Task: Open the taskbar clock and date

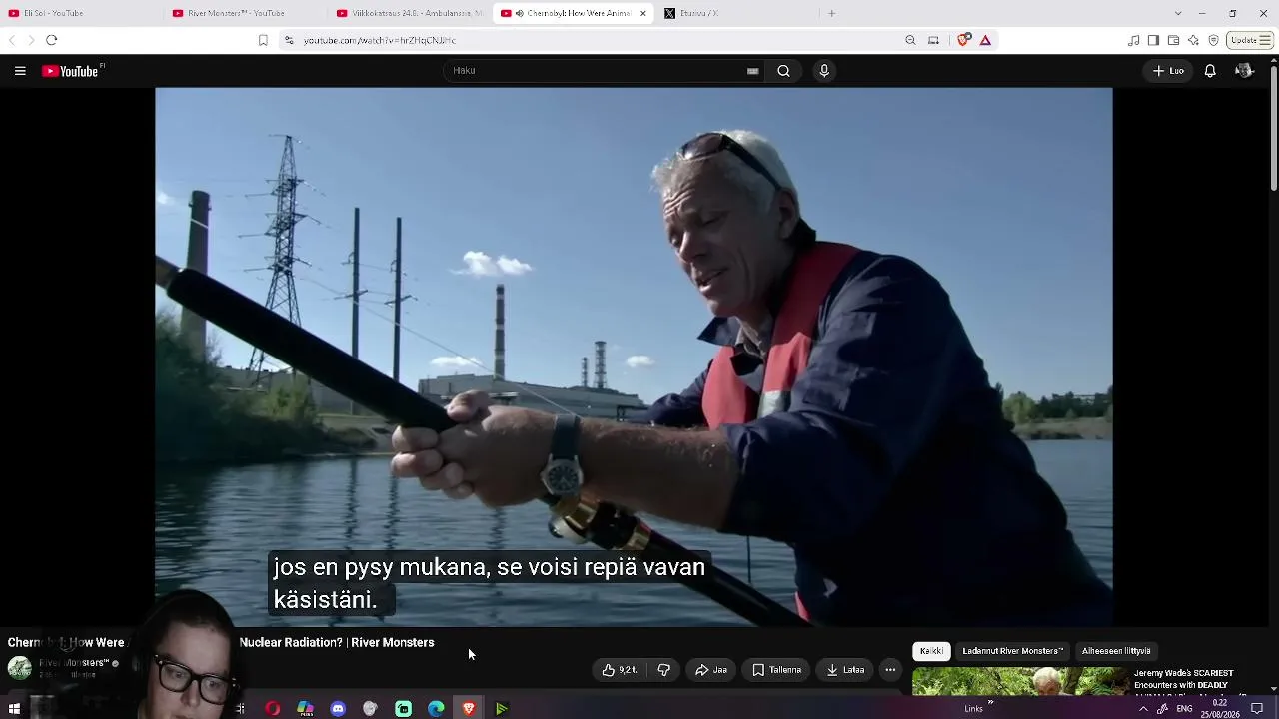Action: pos(1221,709)
